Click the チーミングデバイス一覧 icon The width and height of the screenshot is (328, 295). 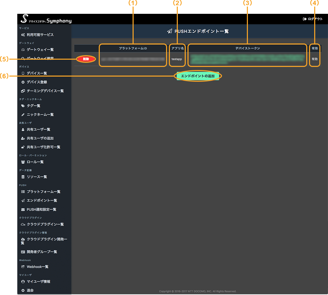pyautogui.click(x=23, y=91)
